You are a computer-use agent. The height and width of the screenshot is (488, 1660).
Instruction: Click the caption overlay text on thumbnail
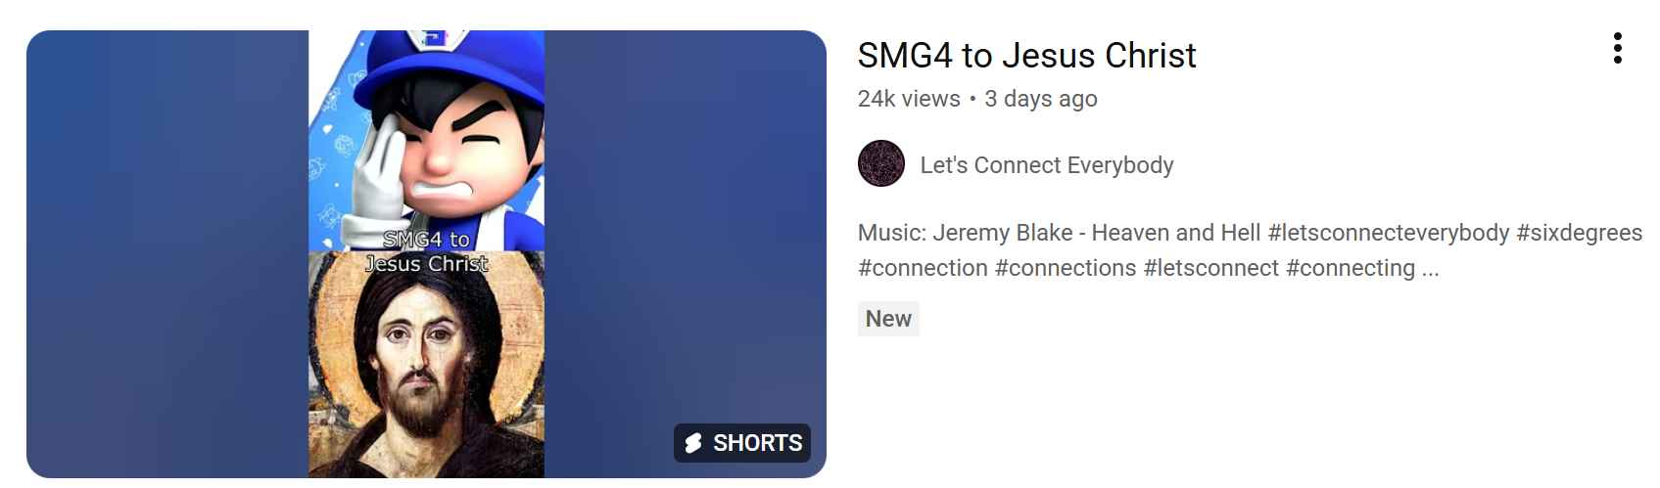pyautogui.click(x=426, y=251)
